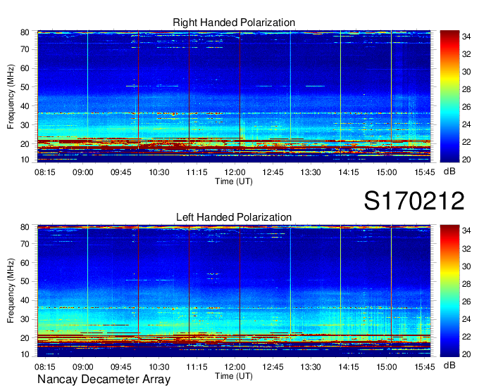The height and width of the screenshot is (388, 479).
Task: Click the S170212 observation label
Action: click(414, 200)
